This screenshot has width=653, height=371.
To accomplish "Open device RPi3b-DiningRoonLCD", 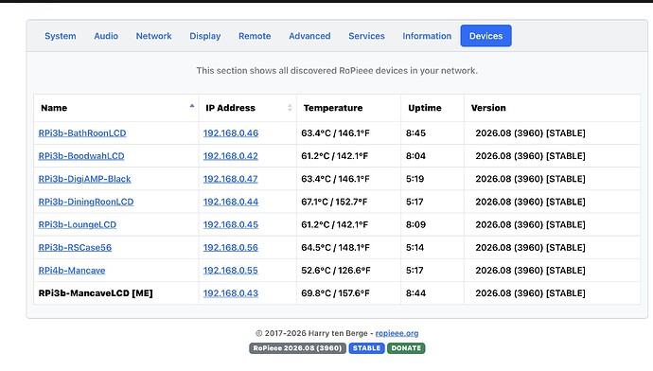I will click(86, 202).
